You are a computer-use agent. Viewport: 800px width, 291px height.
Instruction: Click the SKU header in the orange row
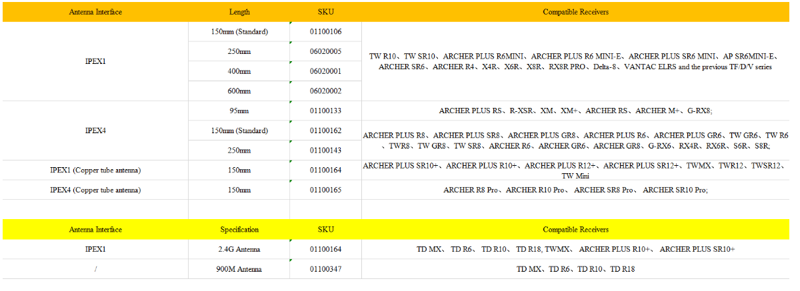click(x=326, y=12)
